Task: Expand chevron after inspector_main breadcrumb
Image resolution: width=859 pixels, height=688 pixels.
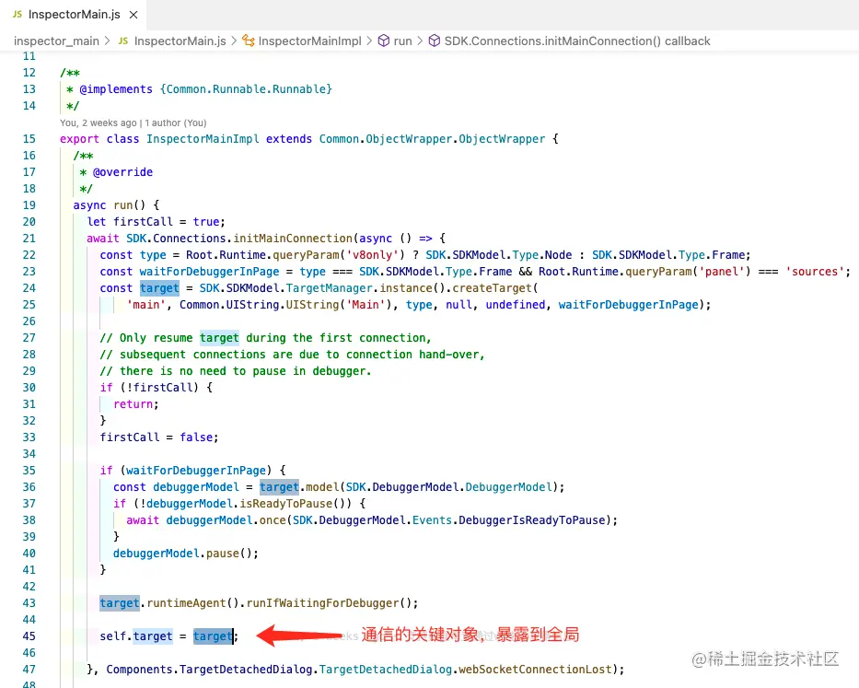Action: point(107,41)
